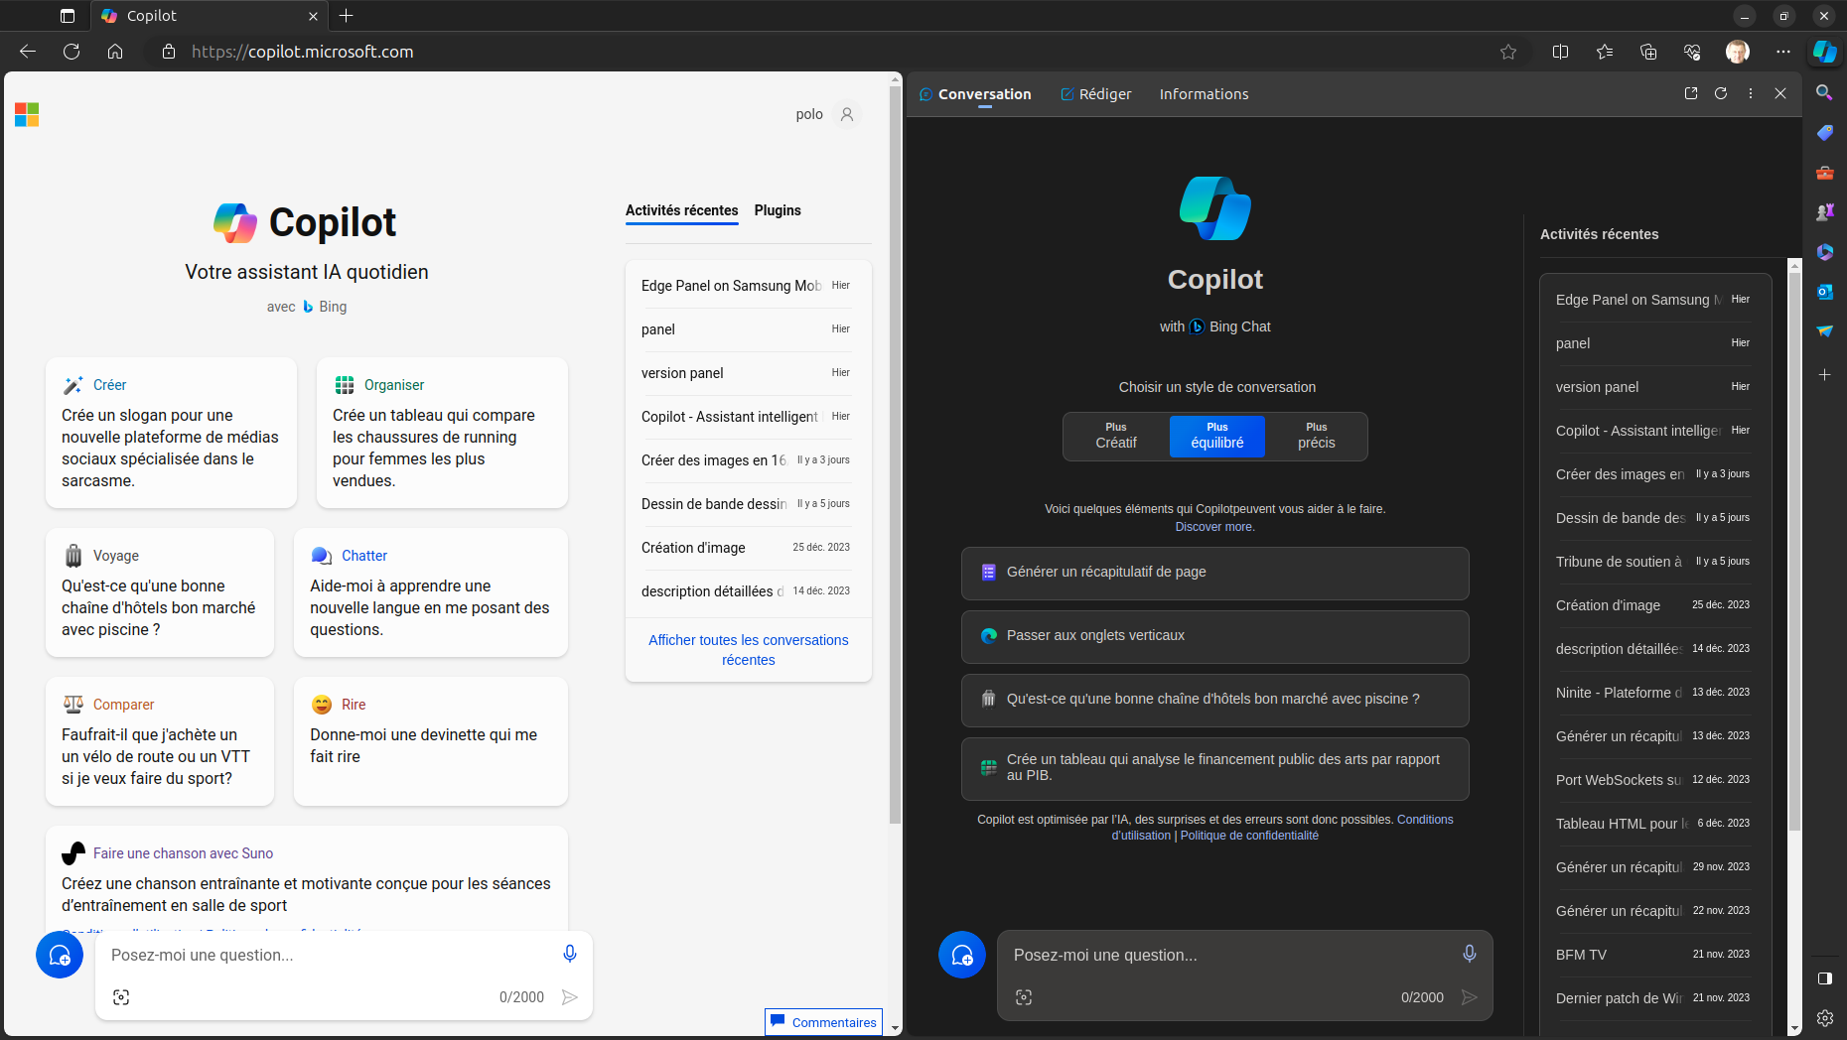
Task: Click Générer un récapitulatif de page suggestion
Action: pos(1215,573)
